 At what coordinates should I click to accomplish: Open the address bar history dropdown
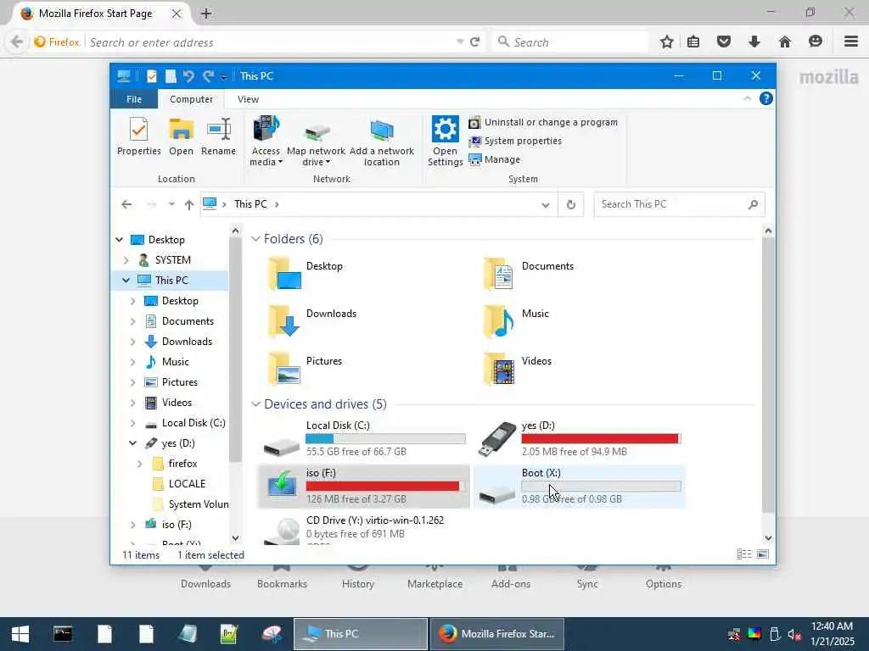tap(546, 205)
